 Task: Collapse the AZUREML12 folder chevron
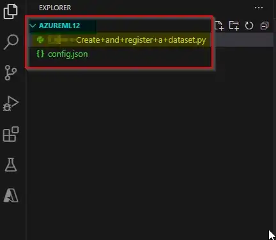(x=33, y=26)
